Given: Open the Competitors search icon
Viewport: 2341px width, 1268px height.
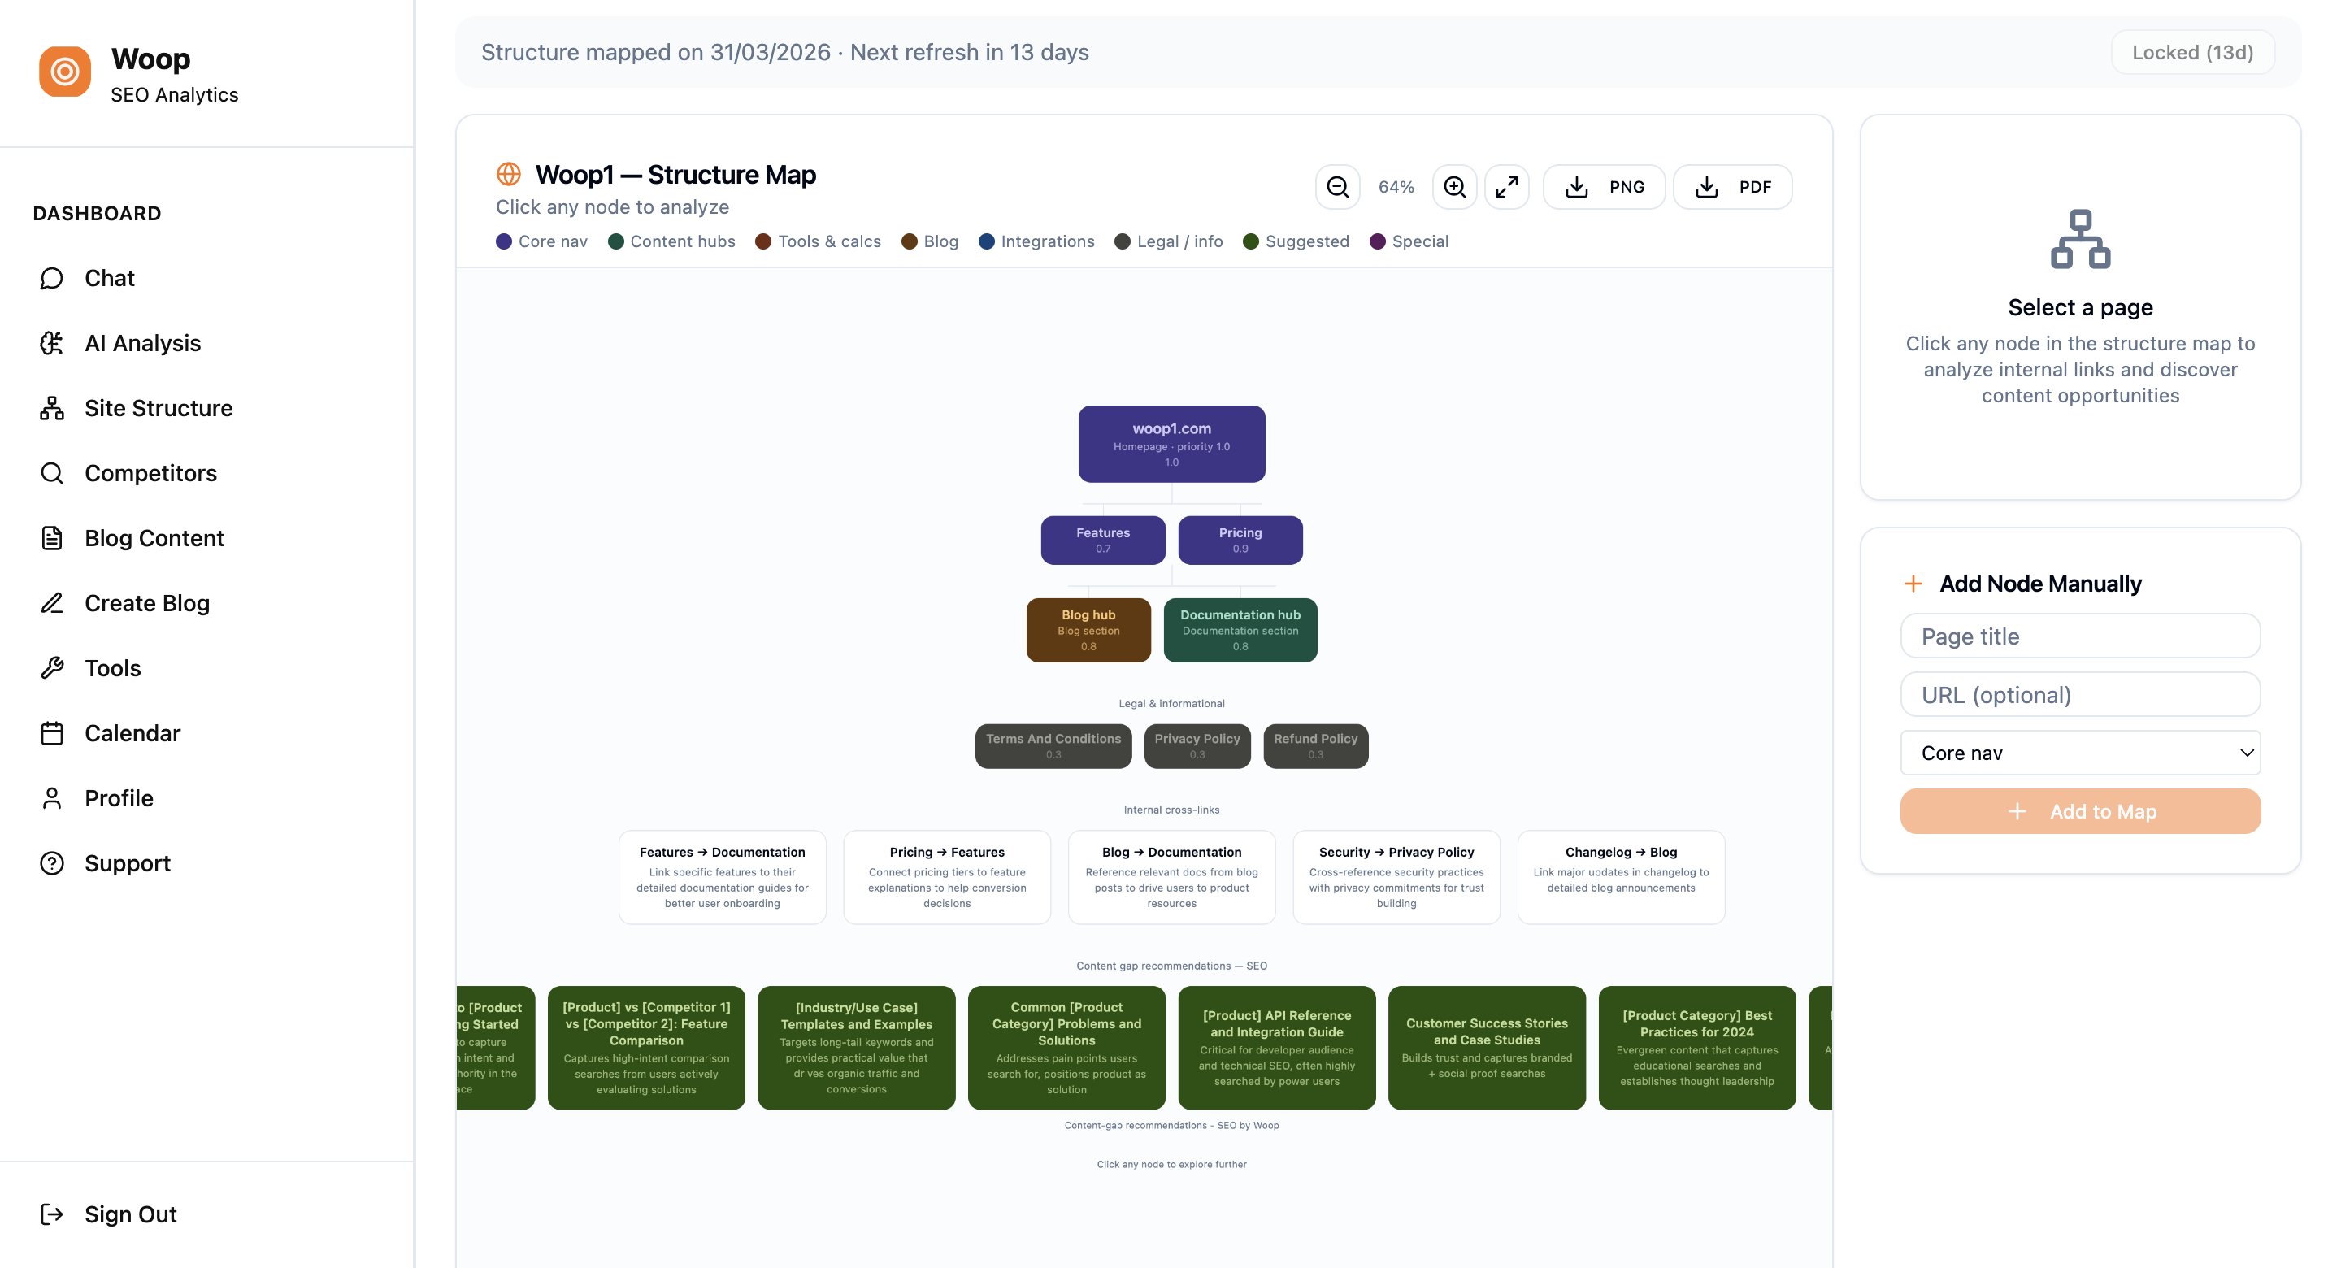Looking at the screenshot, I should coord(52,473).
